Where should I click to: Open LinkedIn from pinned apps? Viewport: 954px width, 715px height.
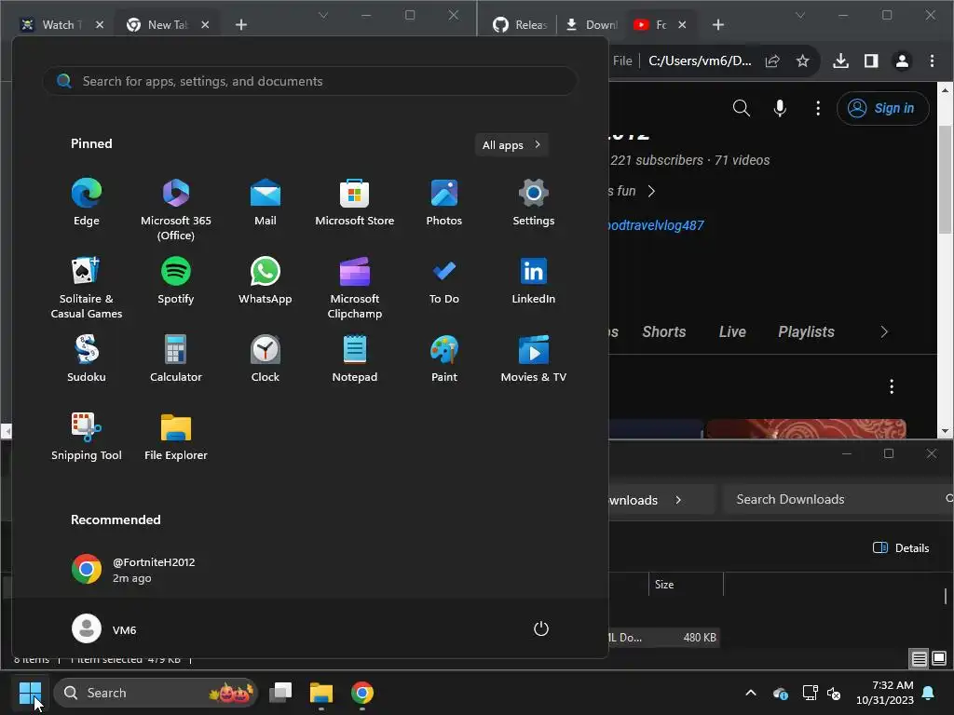[534, 281]
